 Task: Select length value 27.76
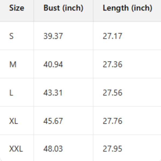pos(112,121)
